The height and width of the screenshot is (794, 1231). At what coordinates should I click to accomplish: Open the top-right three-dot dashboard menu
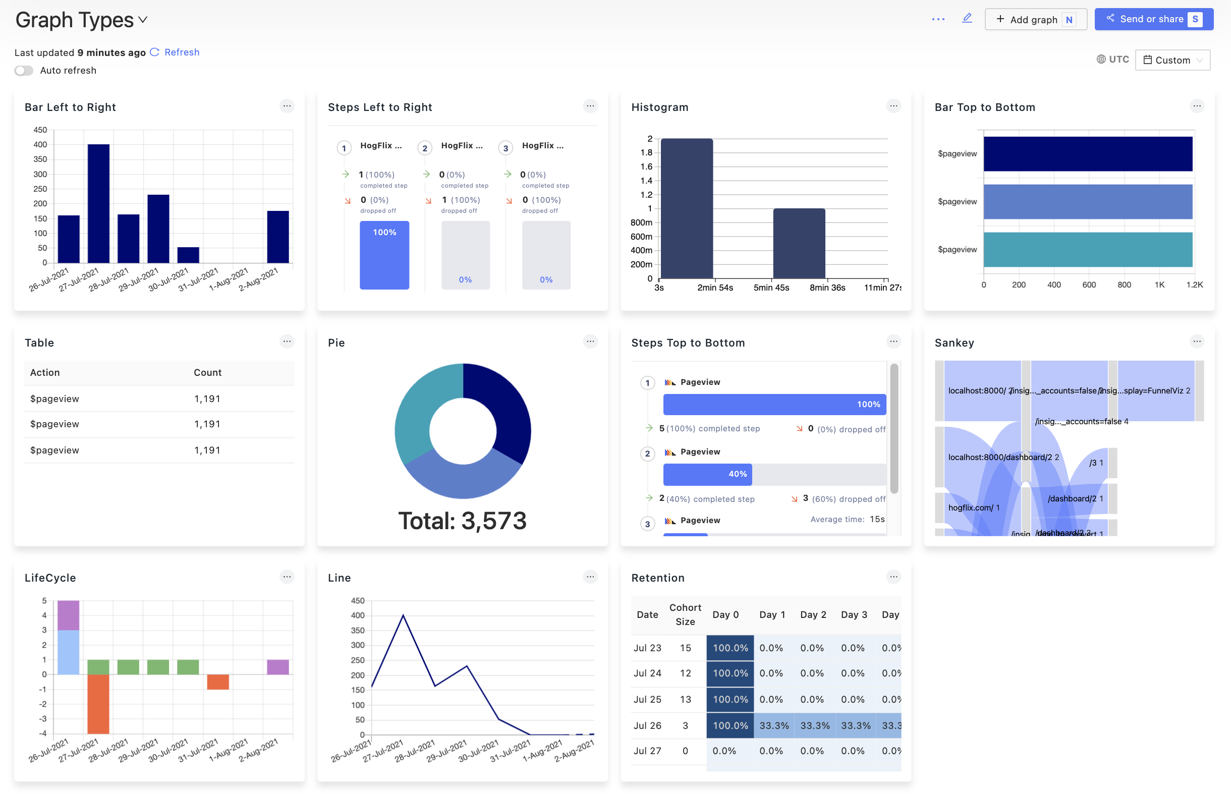[x=938, y=19]
